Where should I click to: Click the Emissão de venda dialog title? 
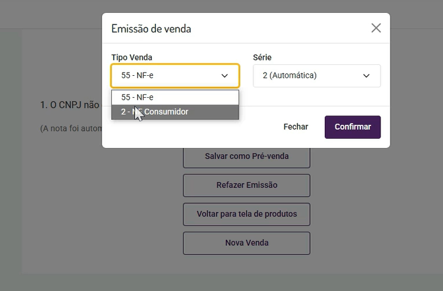(x=151, y=28)
